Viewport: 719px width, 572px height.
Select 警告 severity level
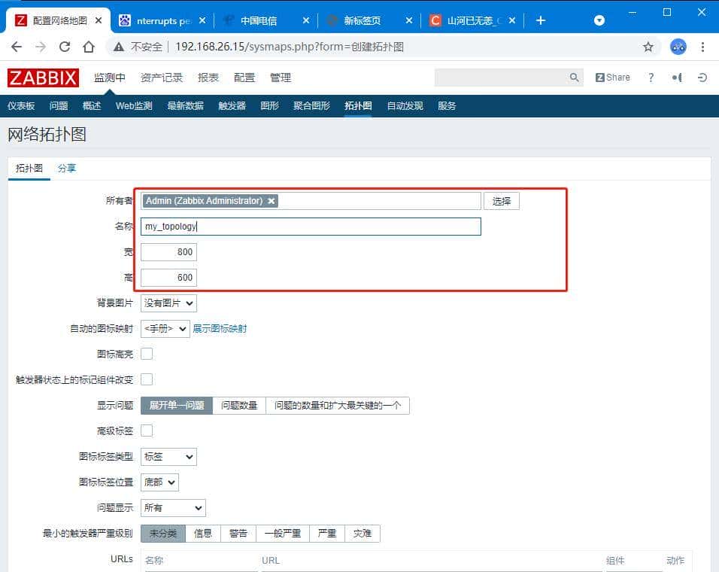click(240, 533)
